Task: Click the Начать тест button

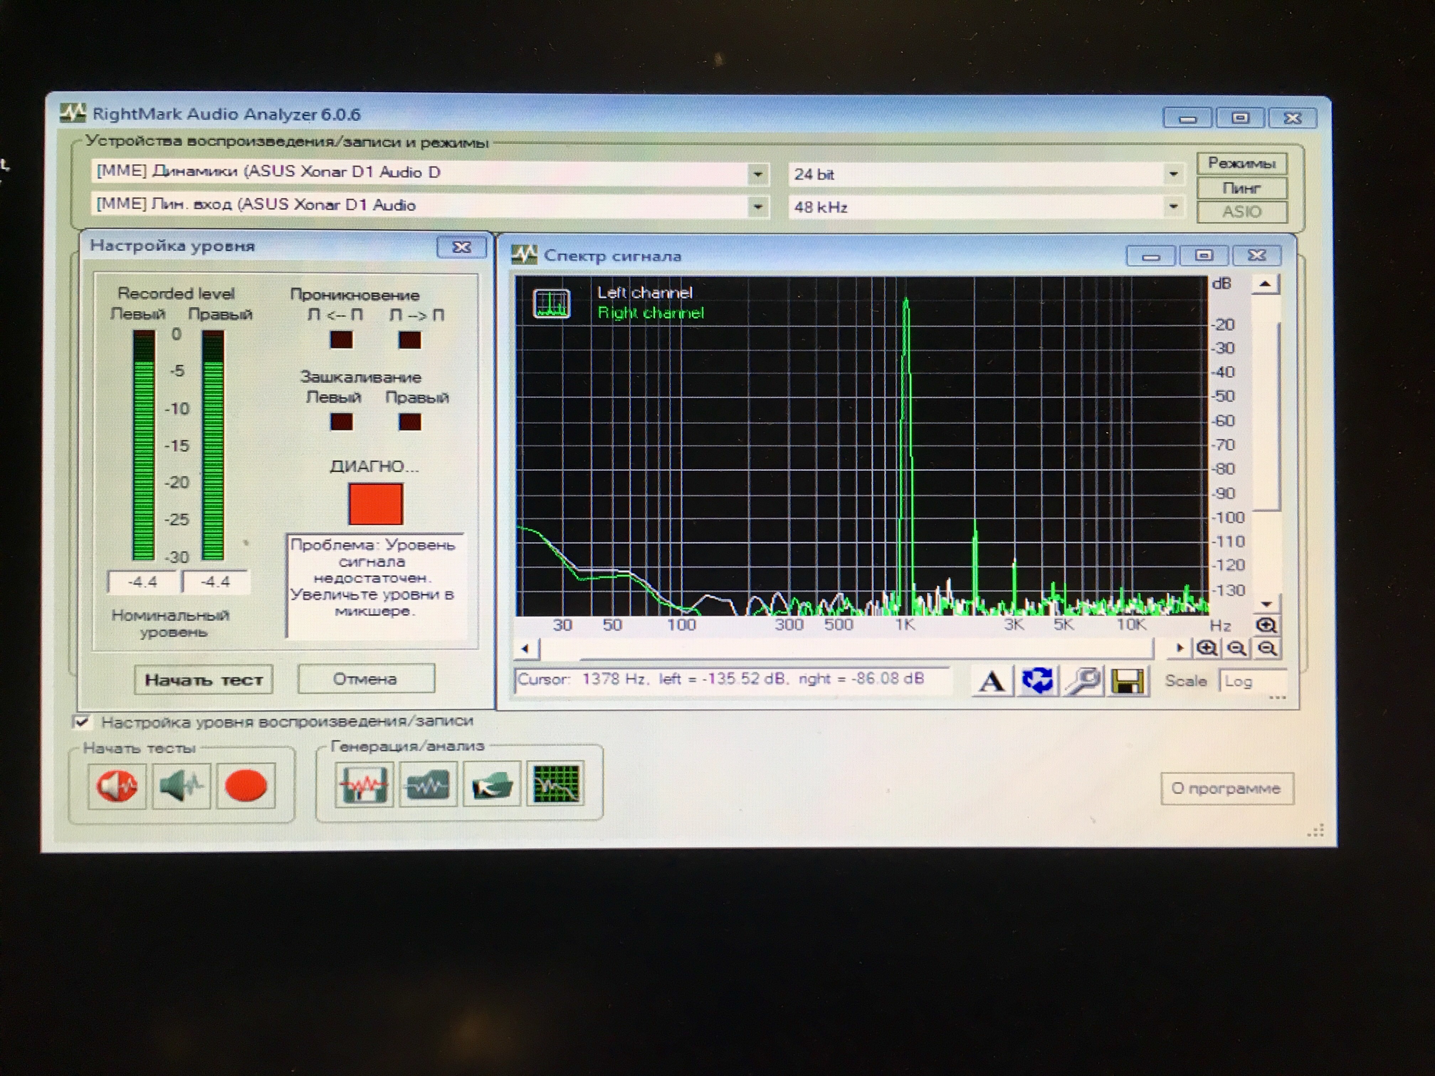Action: coord(203,680)
